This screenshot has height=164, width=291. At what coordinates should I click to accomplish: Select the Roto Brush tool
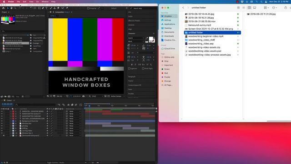(63, 8)
